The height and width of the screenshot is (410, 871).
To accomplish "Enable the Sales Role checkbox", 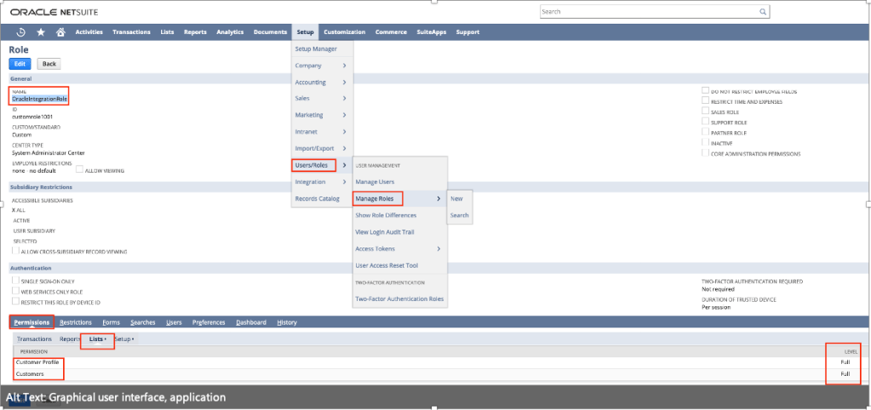I will pos(705,111).
